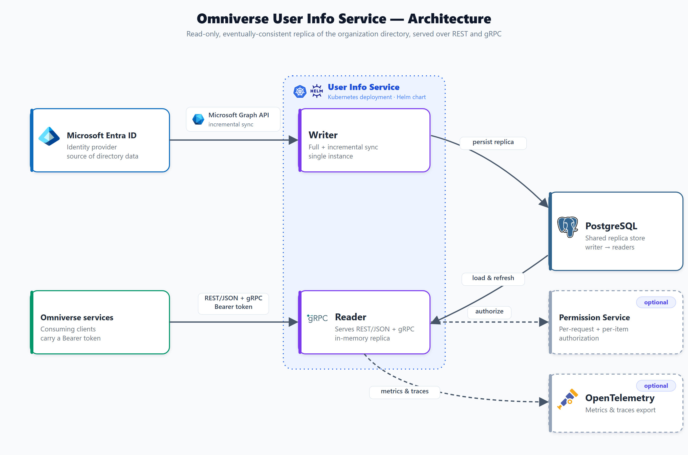Click the optional badge on Permission Service
The height and width of the screenshot is (455, 688).
pyautogui.click(x=656, y=302)
